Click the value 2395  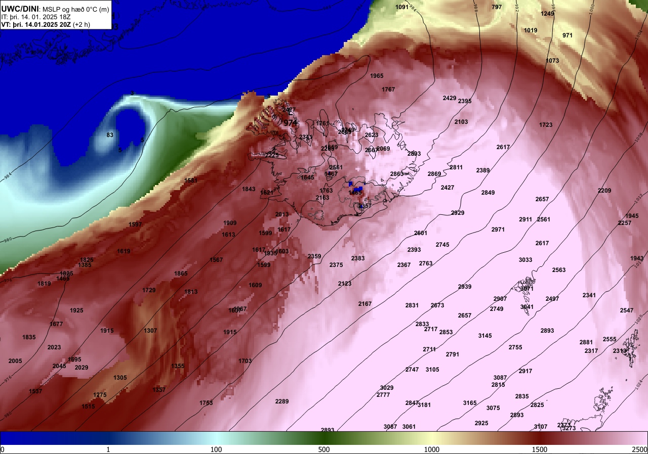coord(465,101)
